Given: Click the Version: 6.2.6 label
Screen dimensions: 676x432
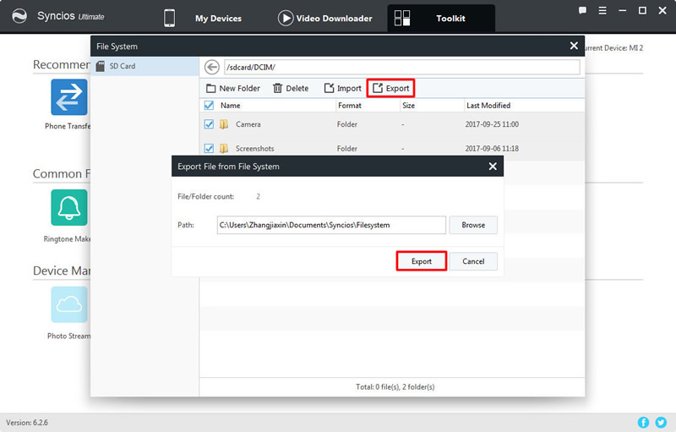Looking at the screenshot, I should 27,423.
